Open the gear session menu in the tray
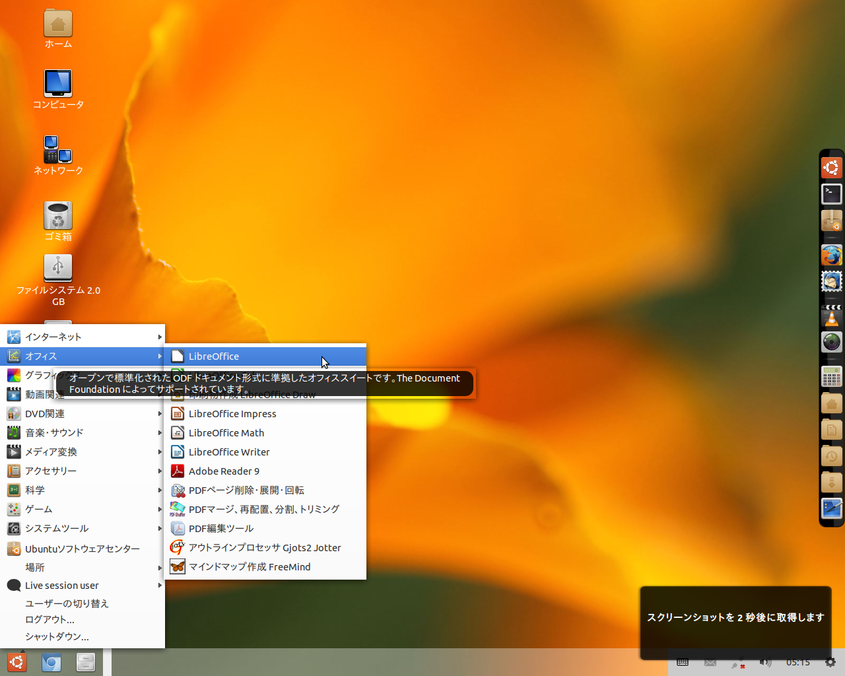This screenshot has height=676, width=845. 830,662
